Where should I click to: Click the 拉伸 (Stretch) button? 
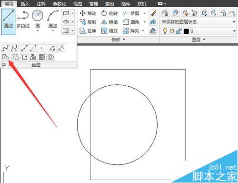[x=88, y=30]
